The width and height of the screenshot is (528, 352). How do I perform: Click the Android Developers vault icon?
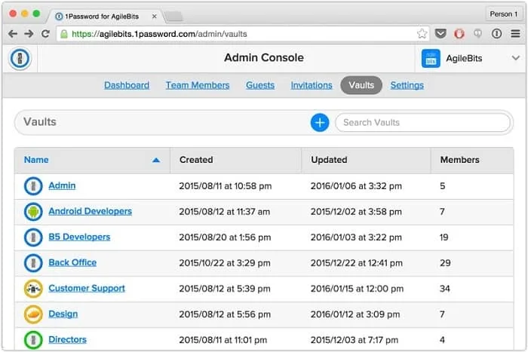tap(33, 212)
